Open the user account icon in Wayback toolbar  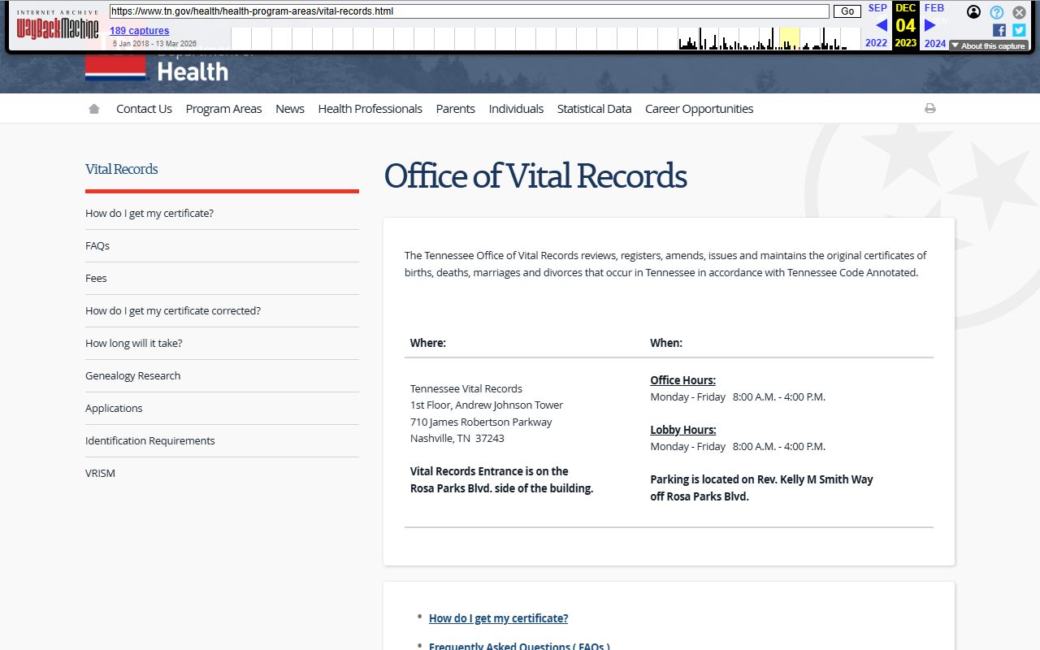[x=973, y=12]
